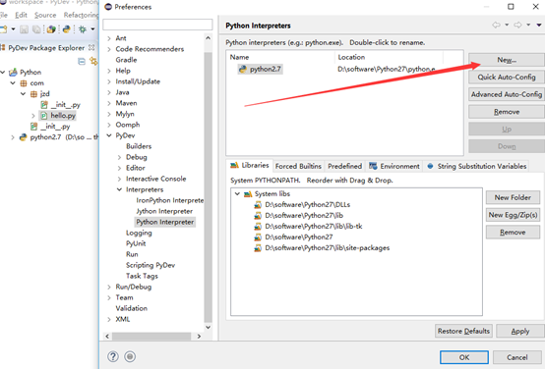Click New Folder button
Image resolution: width=545 pixels, height=369 pixels.
click(x=513, y=197)
